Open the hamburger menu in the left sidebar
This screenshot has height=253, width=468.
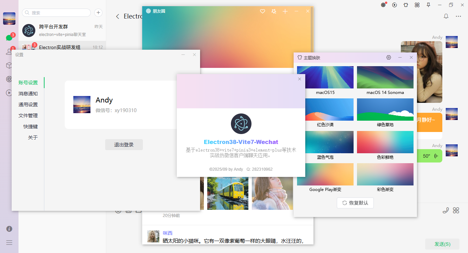pyautogui.click(x=9, y=242)
